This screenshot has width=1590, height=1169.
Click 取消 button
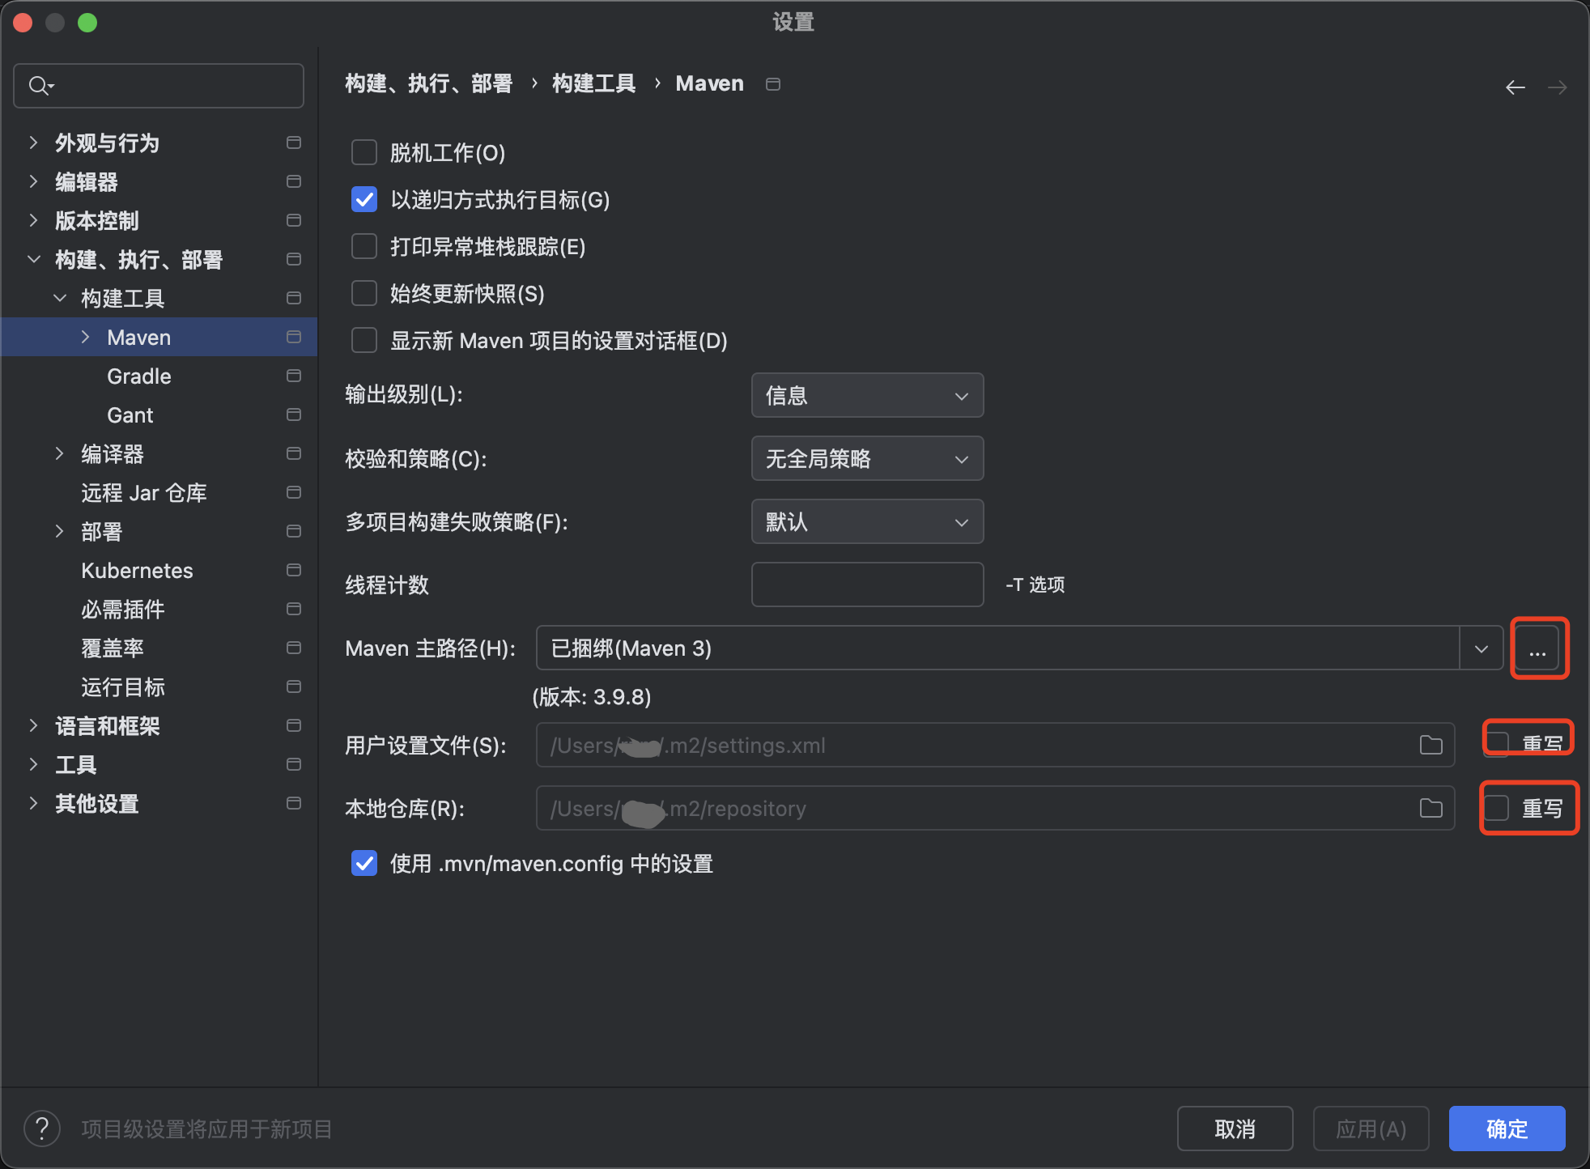1235,1129
